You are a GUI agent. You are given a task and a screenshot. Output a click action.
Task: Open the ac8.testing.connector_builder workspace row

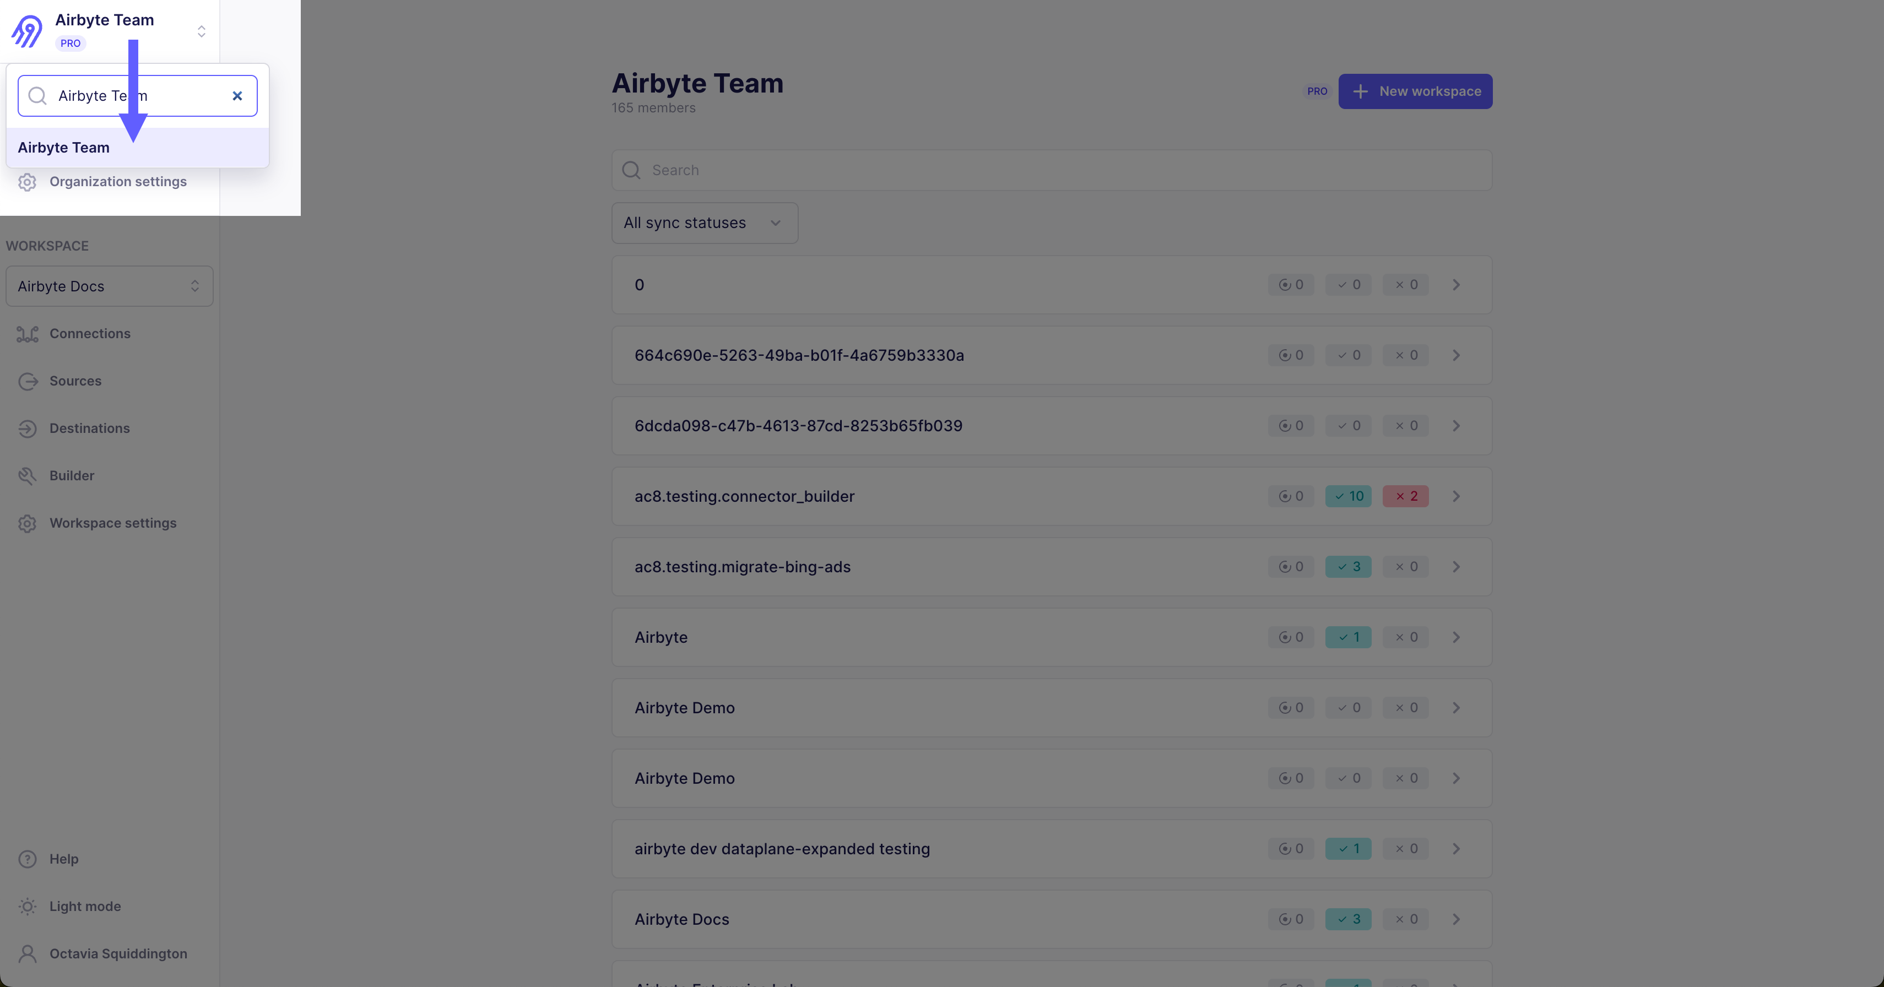pos(744,496)
